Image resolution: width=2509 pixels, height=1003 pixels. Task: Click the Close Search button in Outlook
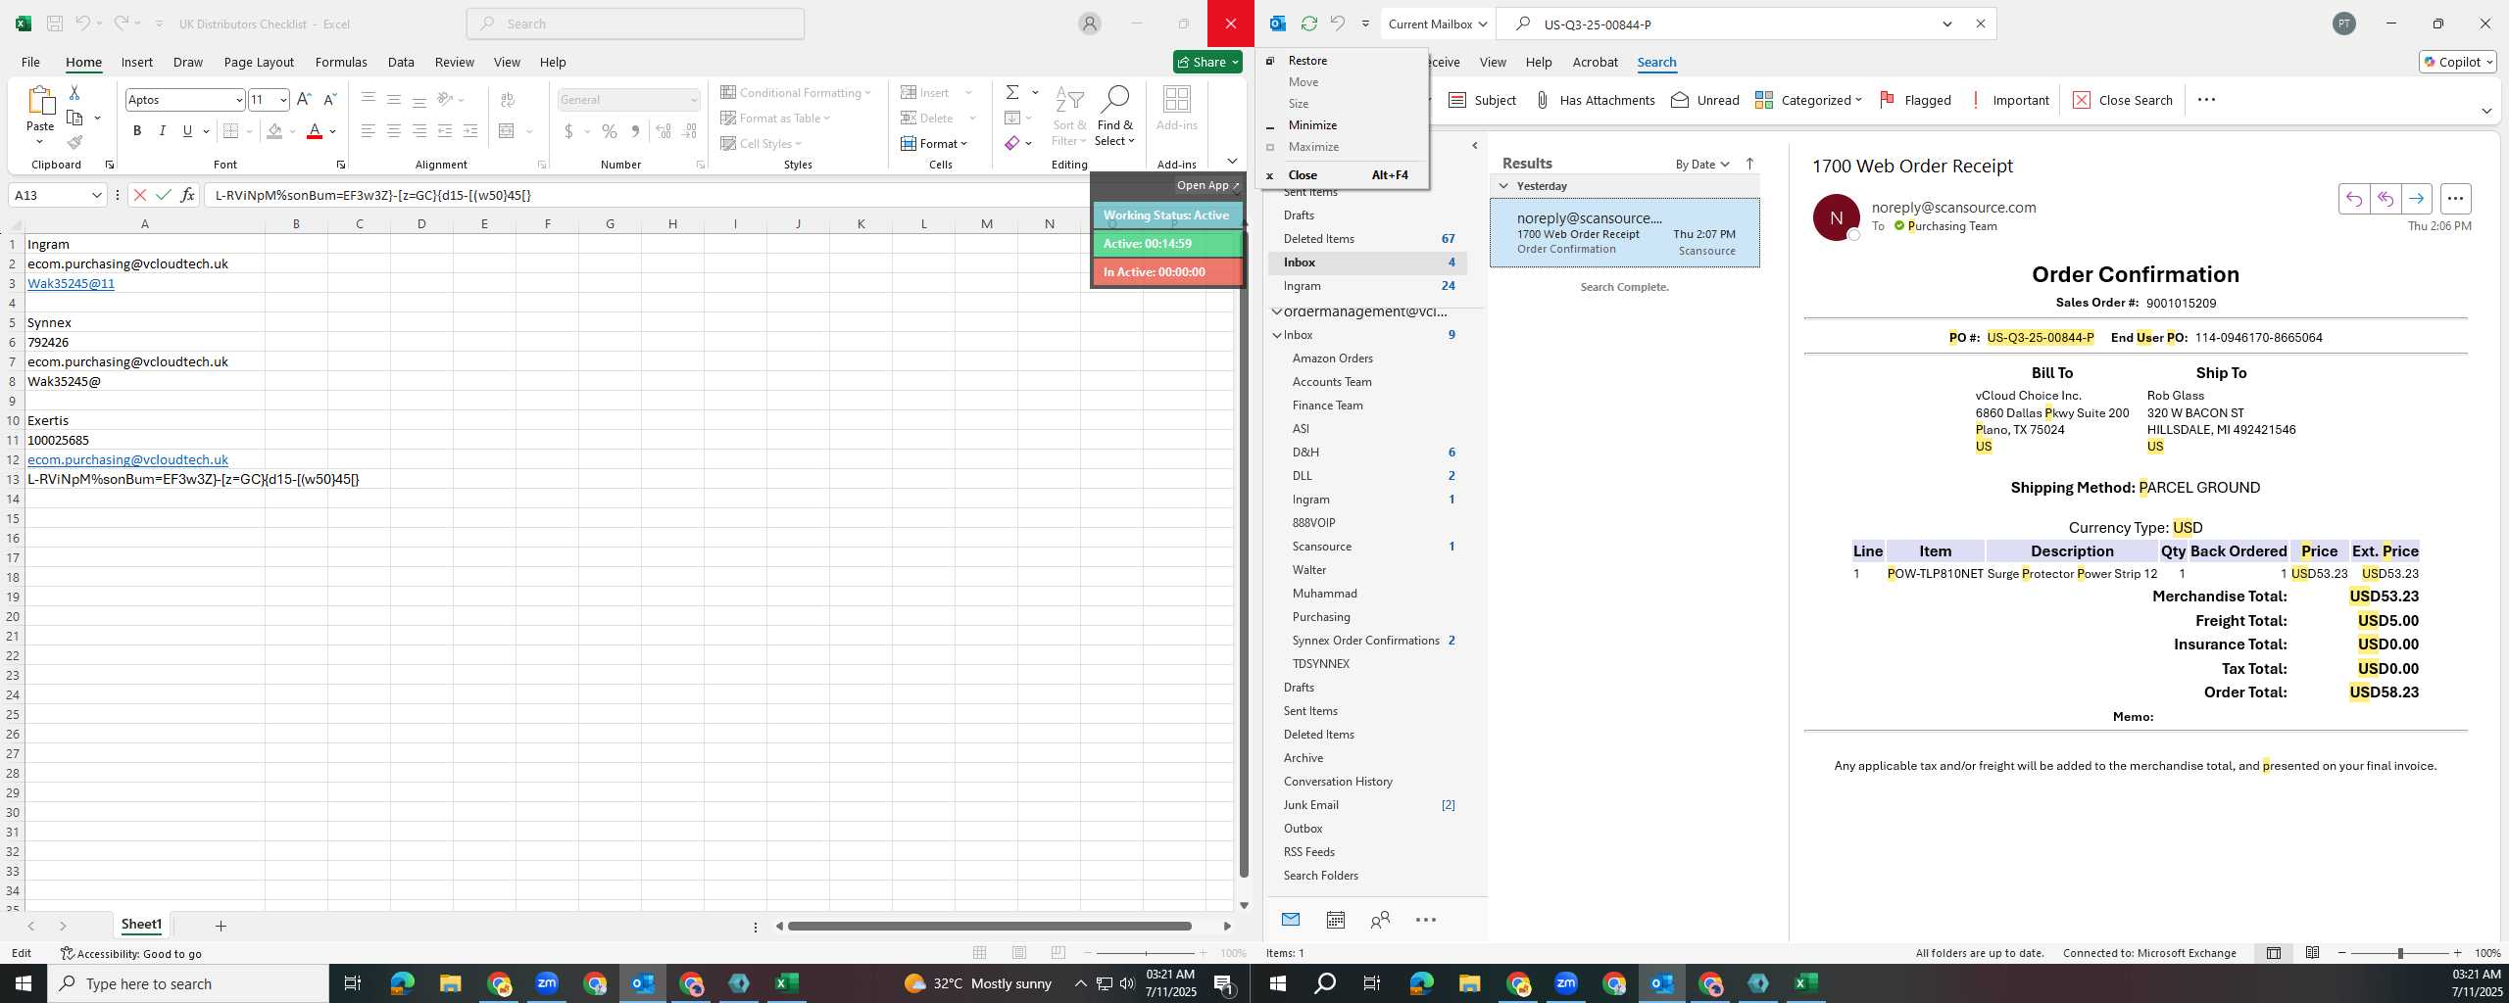click(x=2123, y=100)
